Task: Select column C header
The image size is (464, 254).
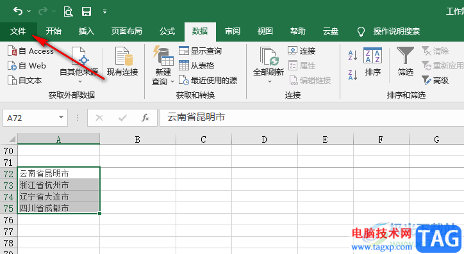Action: [x=204, y=139]
